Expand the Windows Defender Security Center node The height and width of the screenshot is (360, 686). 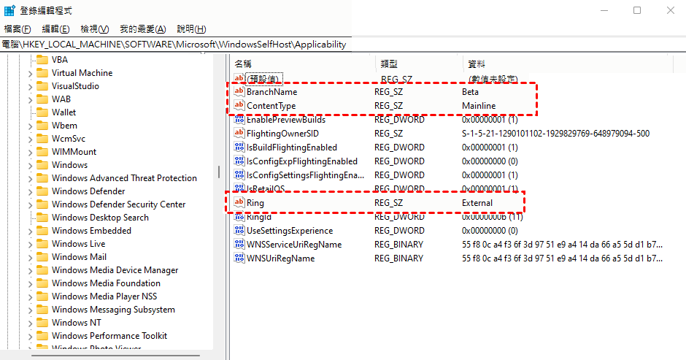[30, 205]
